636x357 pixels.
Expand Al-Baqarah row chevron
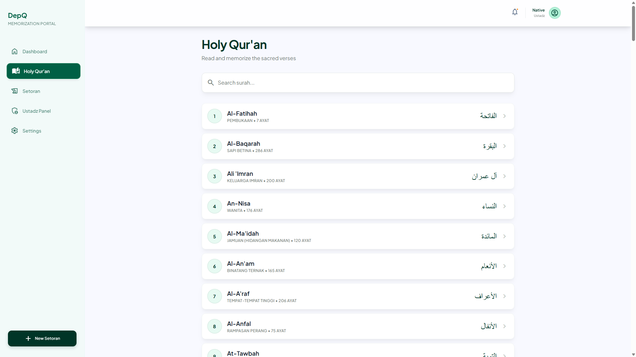point(504,146)
